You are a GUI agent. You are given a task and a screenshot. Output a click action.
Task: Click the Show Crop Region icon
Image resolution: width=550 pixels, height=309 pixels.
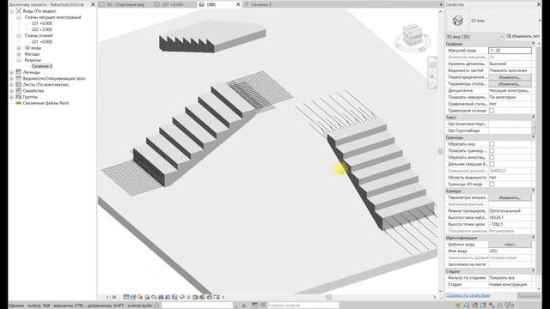(x=168, y=297)
